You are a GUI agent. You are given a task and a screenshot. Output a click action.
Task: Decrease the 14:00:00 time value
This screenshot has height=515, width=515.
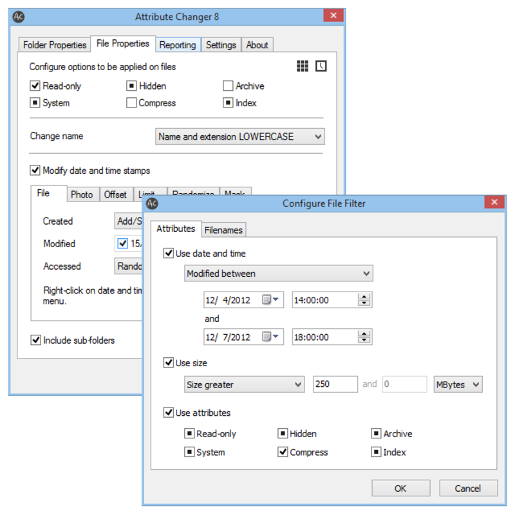pyautogui.click(x=364, y=303)
